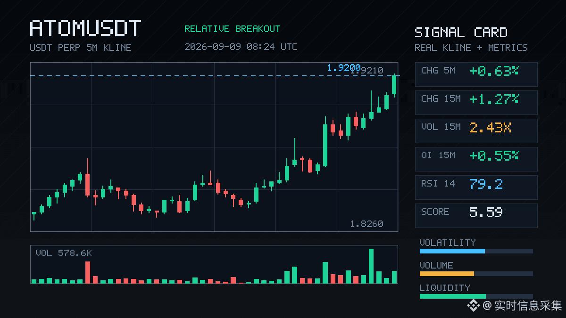Click the orange VOLUME progress bar
The height and width of the screenshot is (318, 566).
(x=447, y=274)
